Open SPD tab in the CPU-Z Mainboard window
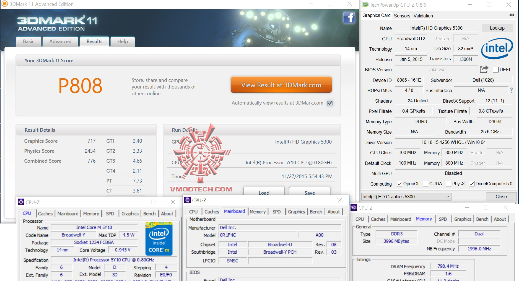 tap(276, 212)
